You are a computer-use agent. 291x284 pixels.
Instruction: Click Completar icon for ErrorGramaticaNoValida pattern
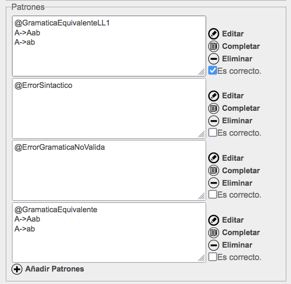click(213, 171)
